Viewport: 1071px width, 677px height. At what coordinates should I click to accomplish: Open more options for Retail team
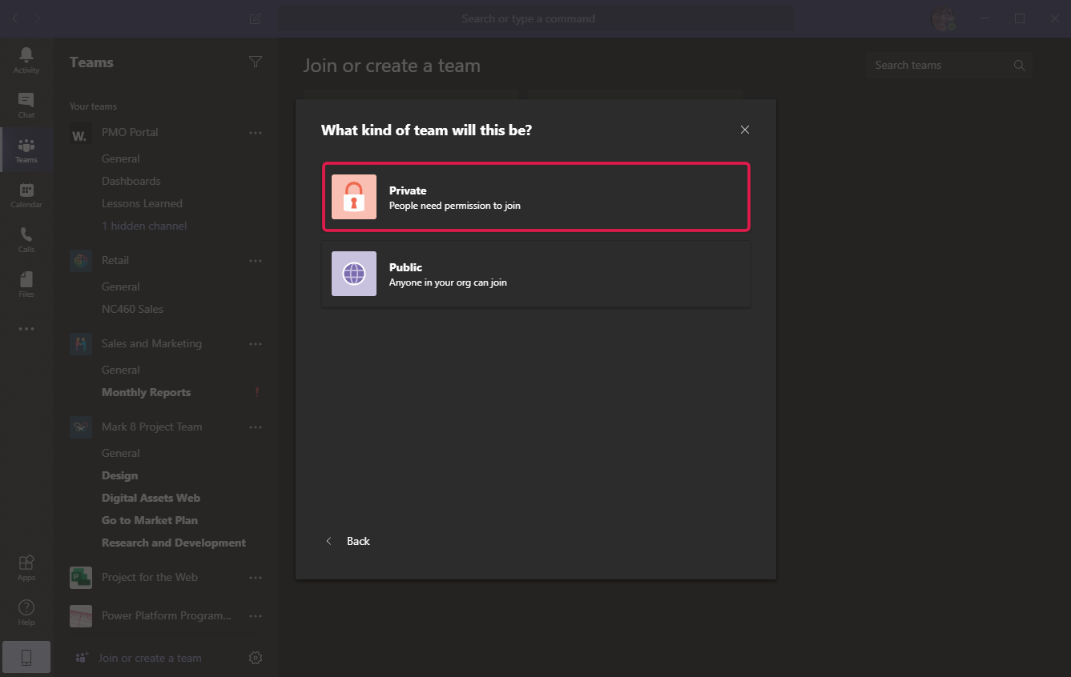click(256, 261)
